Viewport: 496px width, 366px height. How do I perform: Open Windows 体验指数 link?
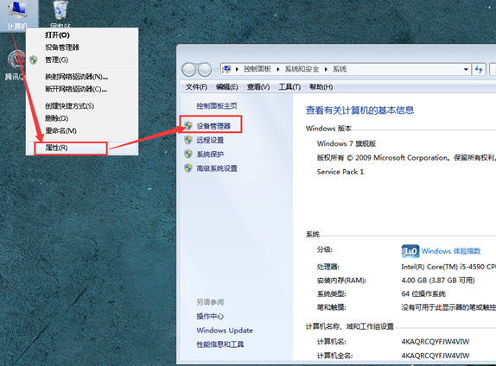coord(451,251)
